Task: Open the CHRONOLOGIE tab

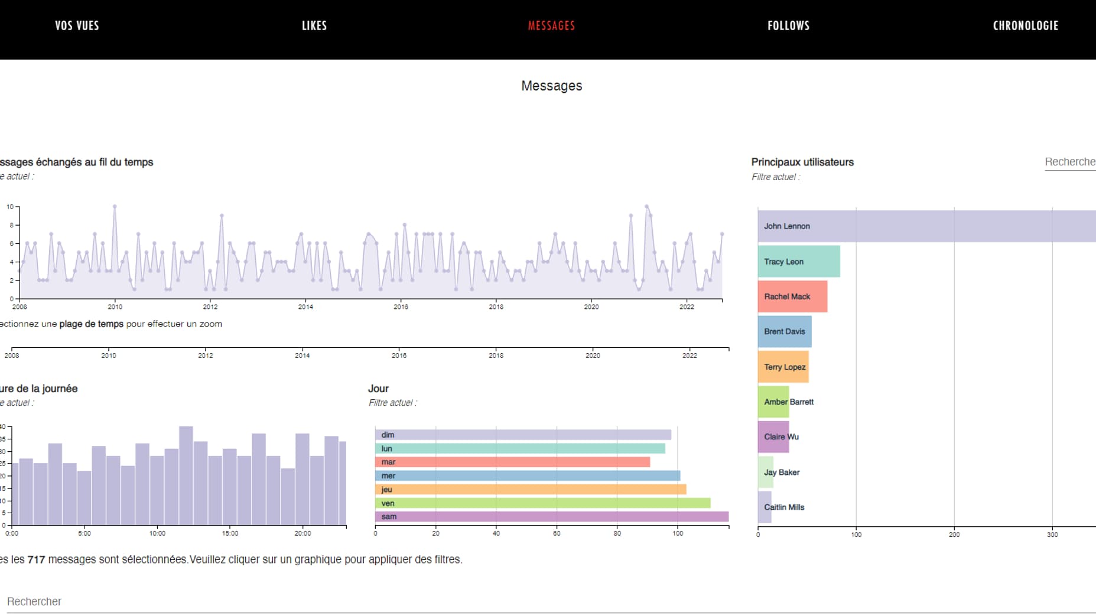Action: (x=1025, y=25)
